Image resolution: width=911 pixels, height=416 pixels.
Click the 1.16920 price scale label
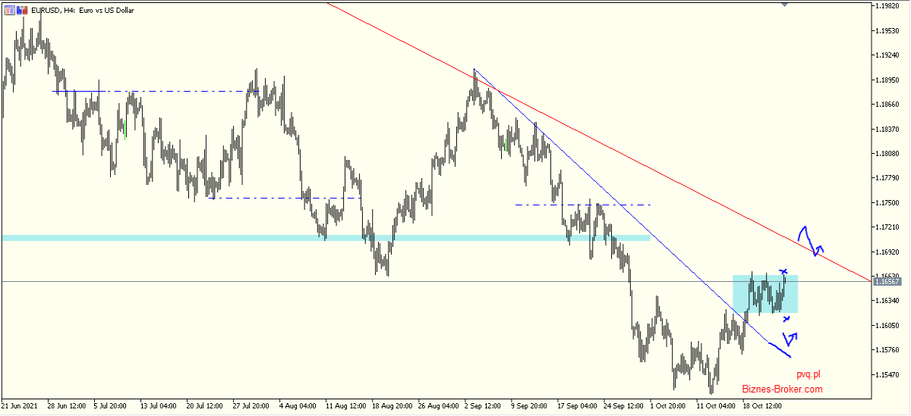coord(888,252)
